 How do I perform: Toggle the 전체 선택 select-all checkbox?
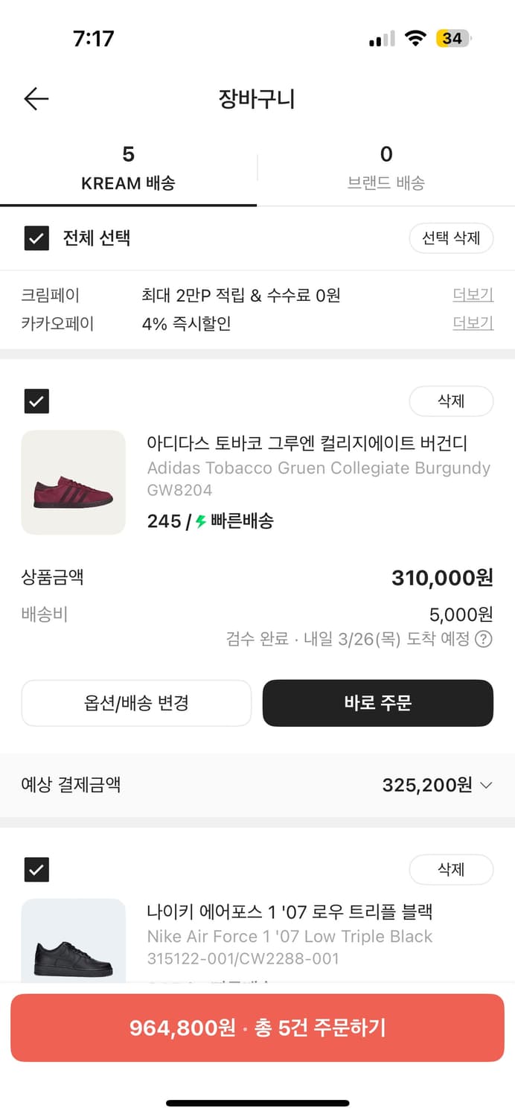(x=36, y=238)
